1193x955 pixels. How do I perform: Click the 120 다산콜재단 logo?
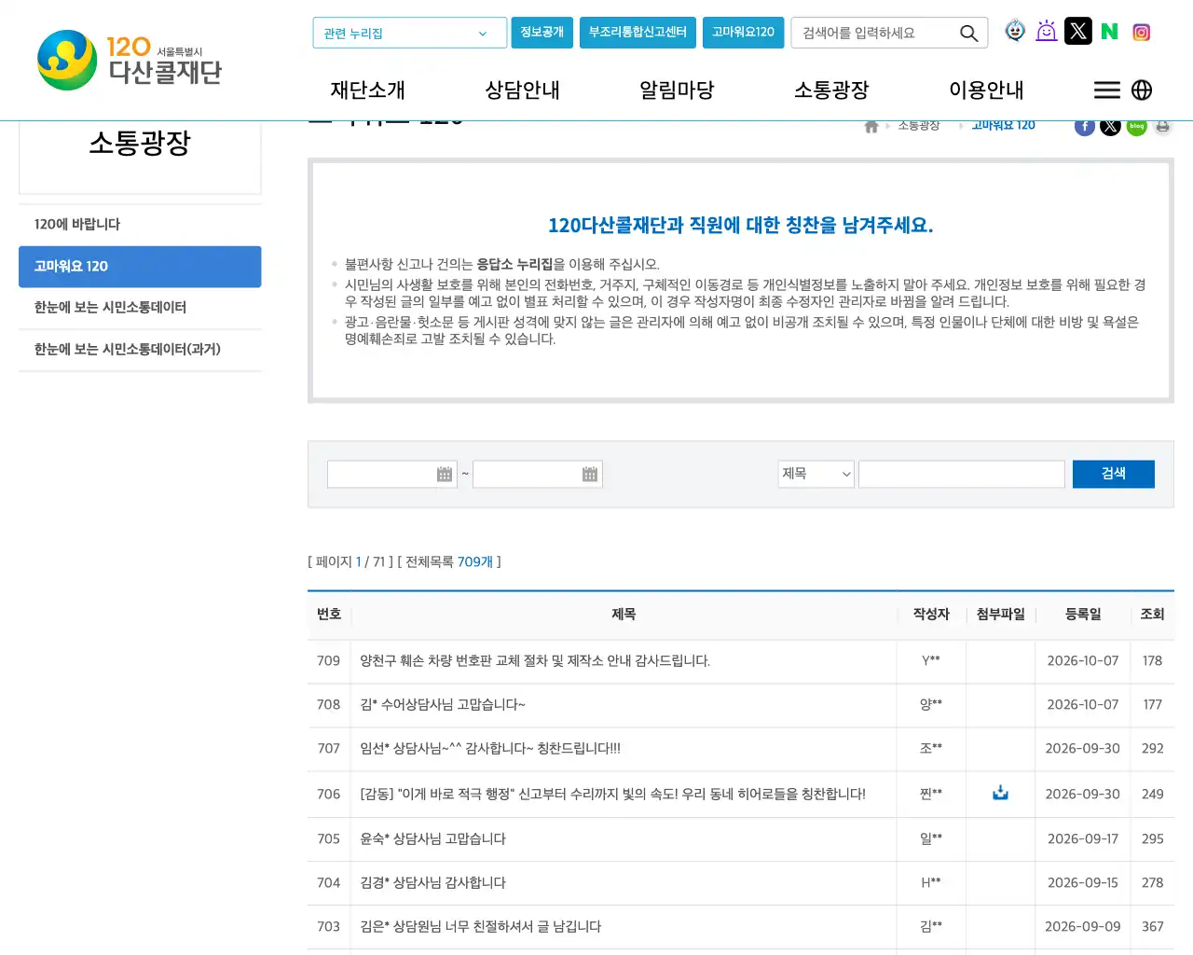pos(130,61)
